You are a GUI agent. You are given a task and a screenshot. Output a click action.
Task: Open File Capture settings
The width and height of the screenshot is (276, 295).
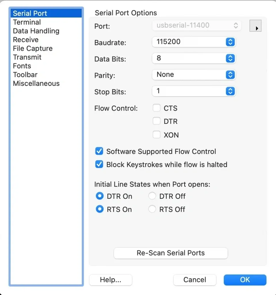pyautogui.click(x=33, y=48)
